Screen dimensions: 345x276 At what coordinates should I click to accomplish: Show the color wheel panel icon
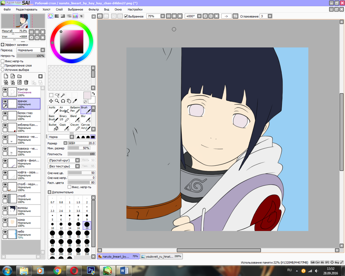51,16
